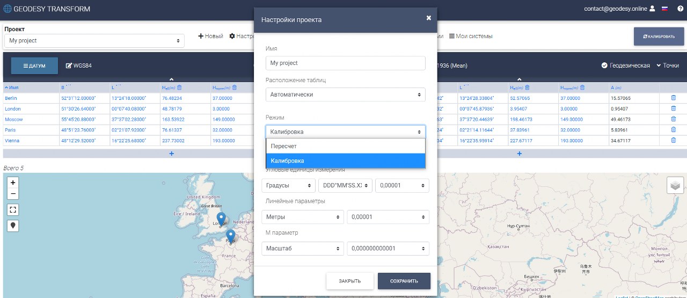The width and height of the screenshot is (687, 298).
Task: Open the My project selector dropdown
Action: (94, 41)
